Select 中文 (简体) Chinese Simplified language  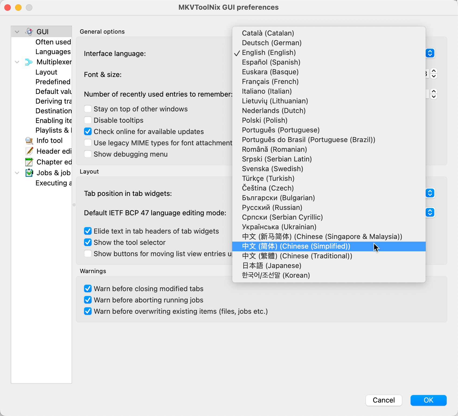tap(296, 246)
